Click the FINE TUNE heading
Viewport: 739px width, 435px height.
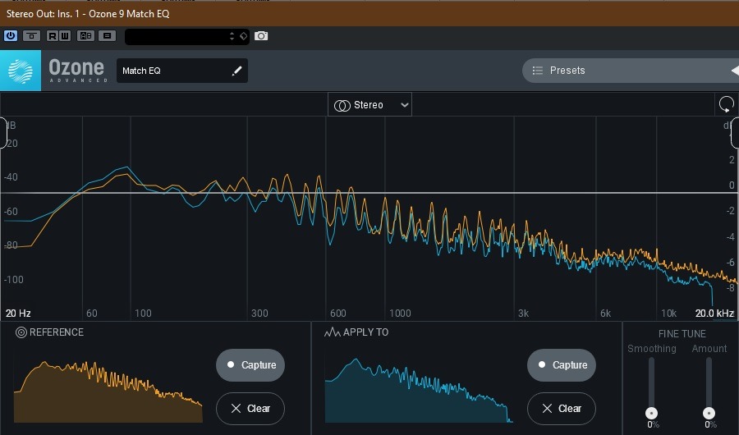click(682, 334)
